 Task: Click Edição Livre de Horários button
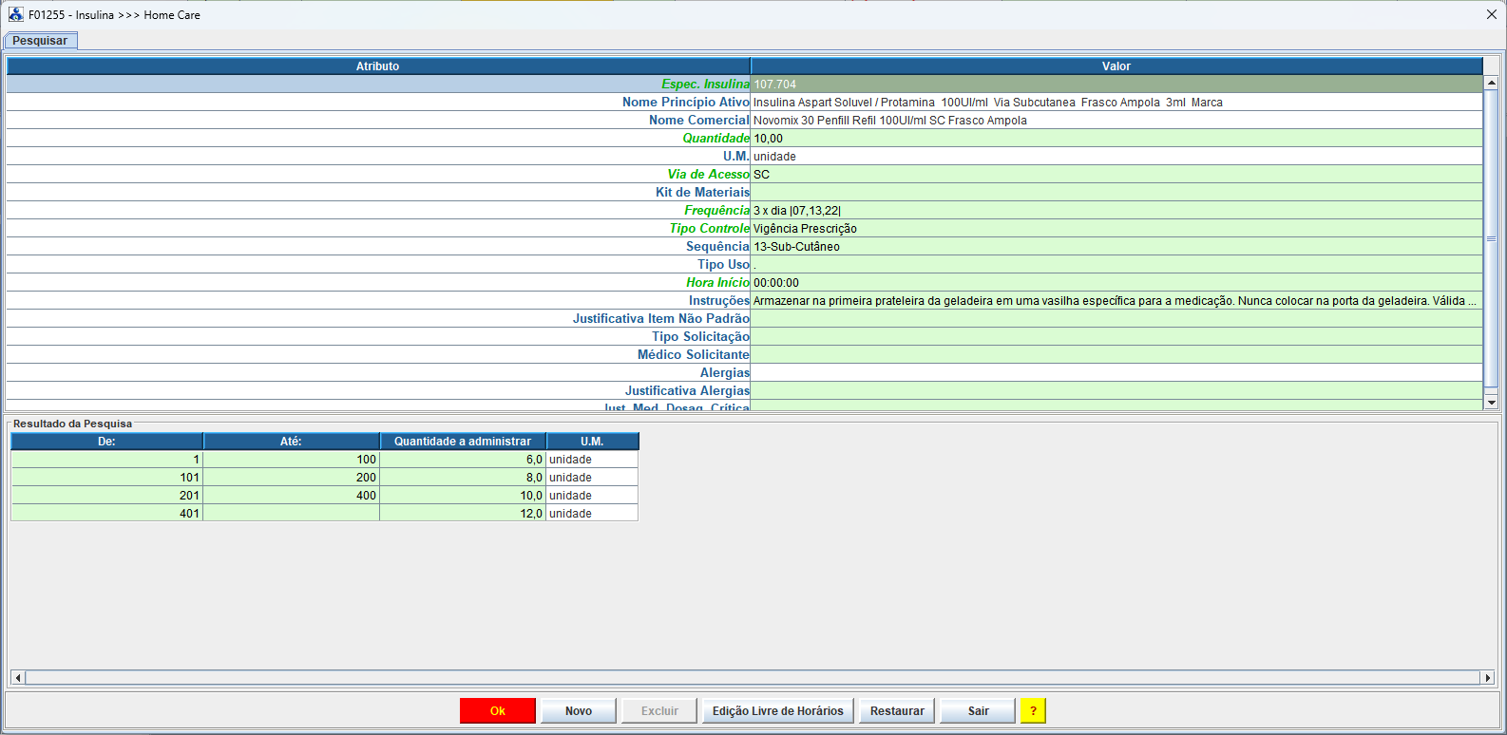[777, 711]
